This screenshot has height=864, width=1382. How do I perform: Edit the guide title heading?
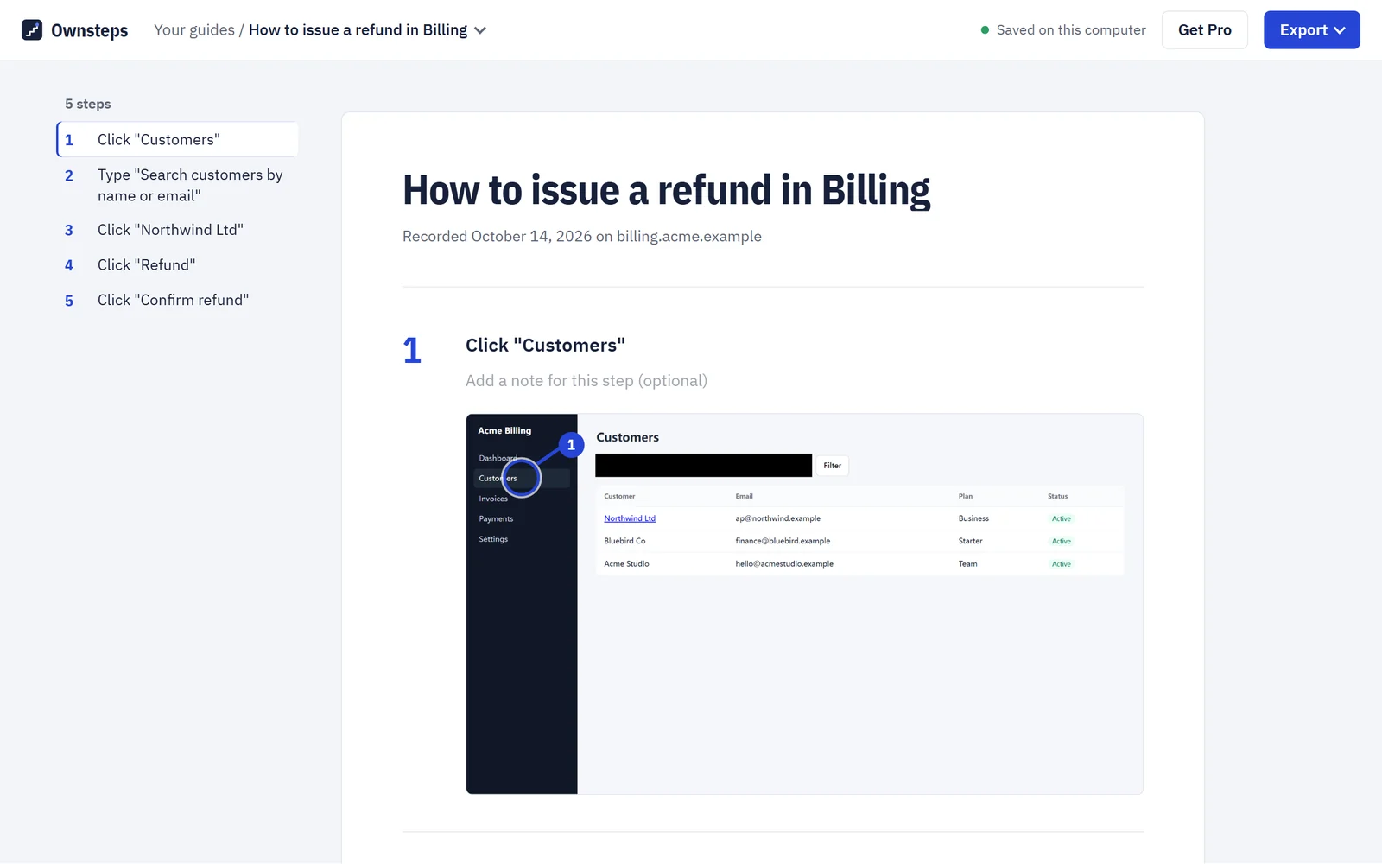click(666, 190)
